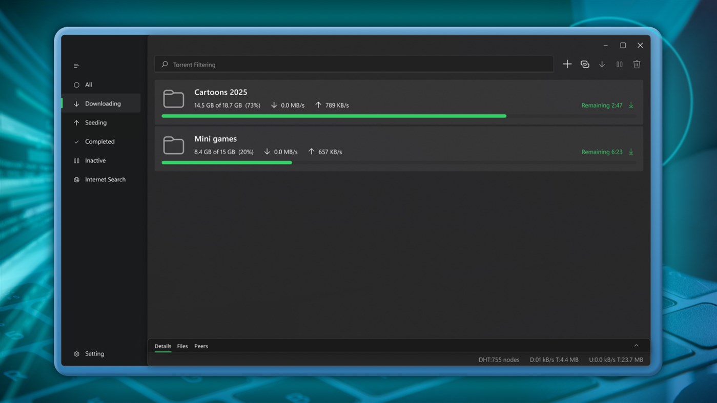717x403 pixels.
Task: Add torrent from magnet link
Action: pos(585,64)
